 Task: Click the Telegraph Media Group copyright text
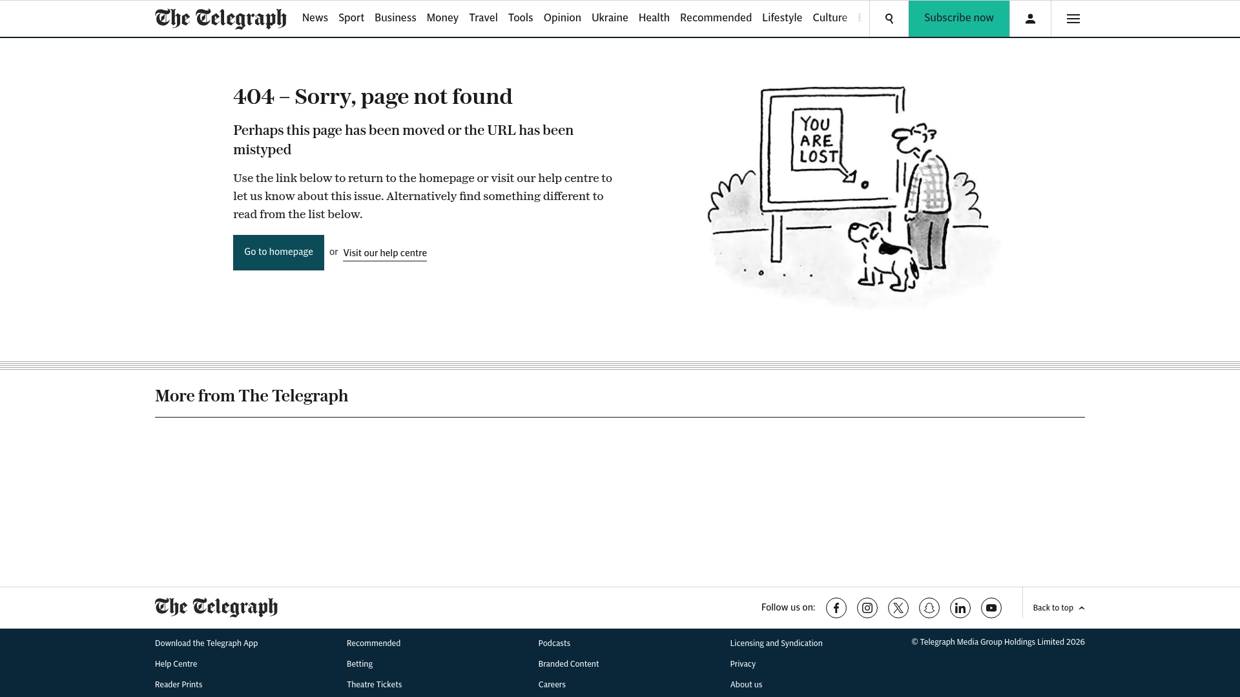coord(998,642)
